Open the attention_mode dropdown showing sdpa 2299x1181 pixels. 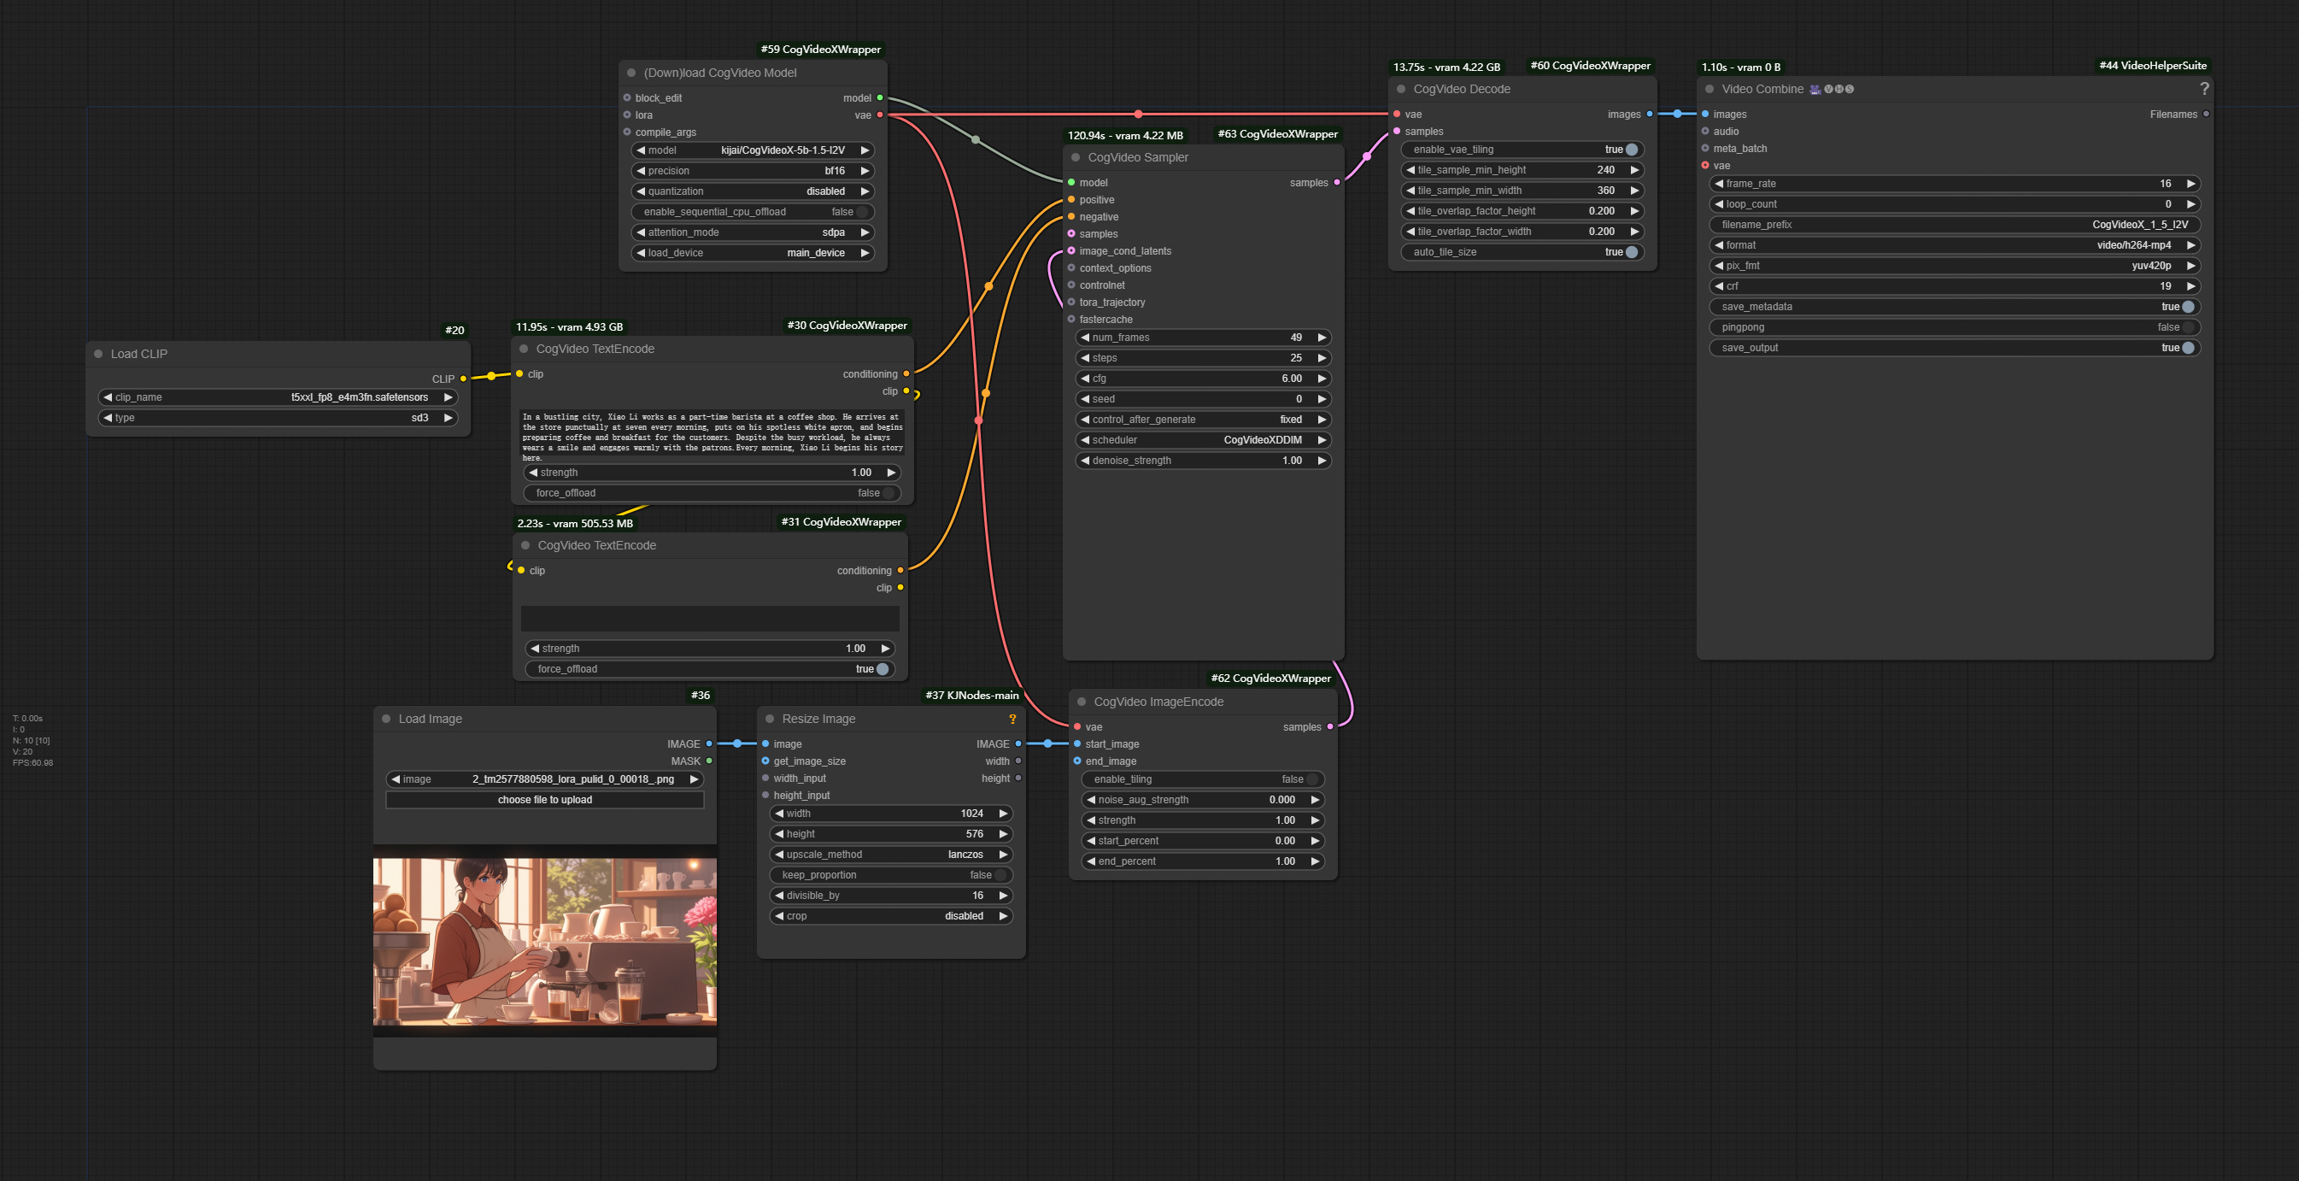click(752, 232)
